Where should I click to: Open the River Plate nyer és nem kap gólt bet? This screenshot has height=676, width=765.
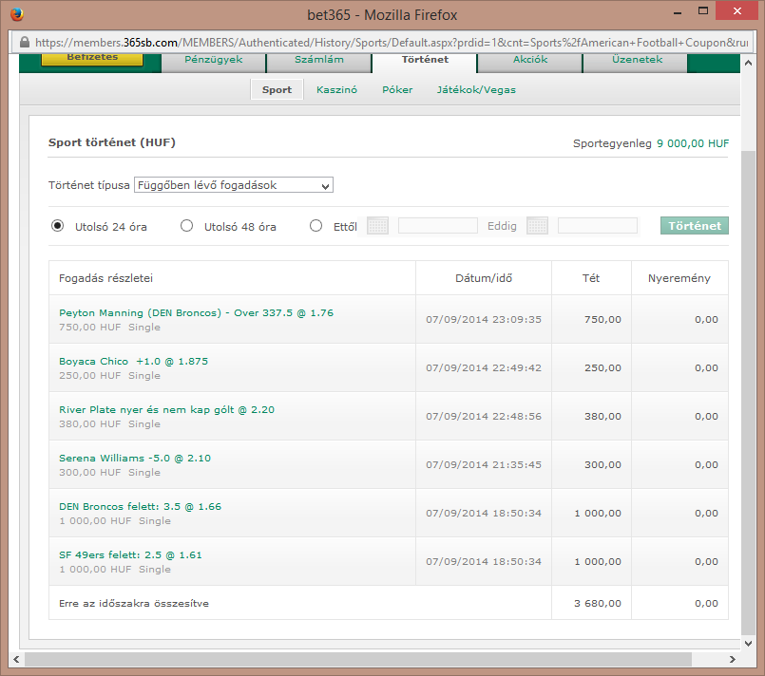pos(166,409)
